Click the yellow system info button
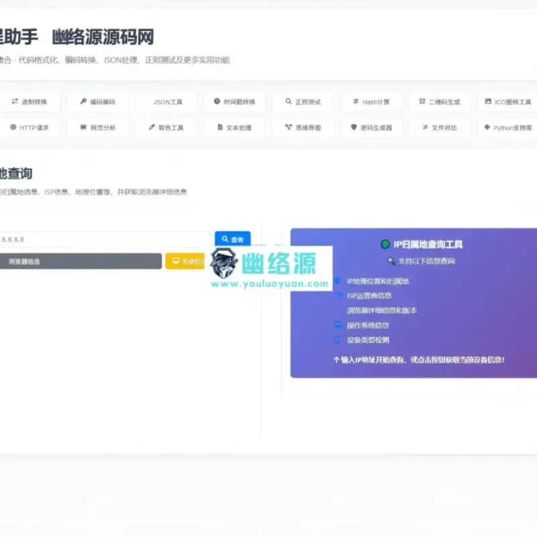Viewport: 537px width, 537px height. [186, 261]
